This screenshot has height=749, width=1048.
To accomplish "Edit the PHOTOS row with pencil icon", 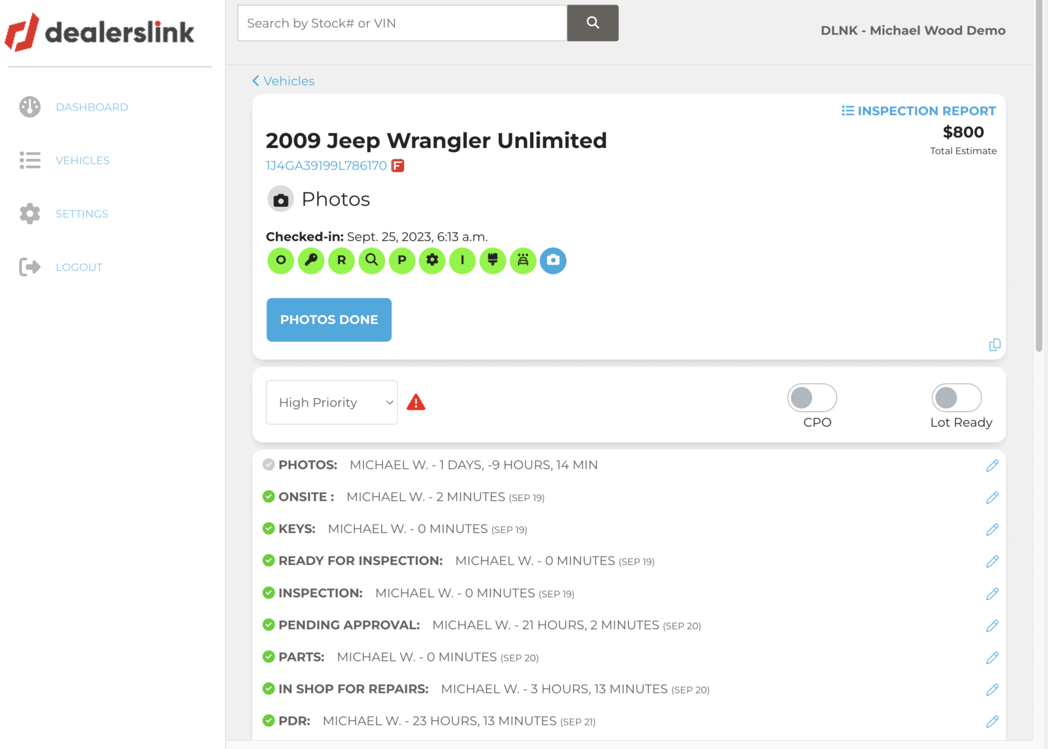I will 992,466.
